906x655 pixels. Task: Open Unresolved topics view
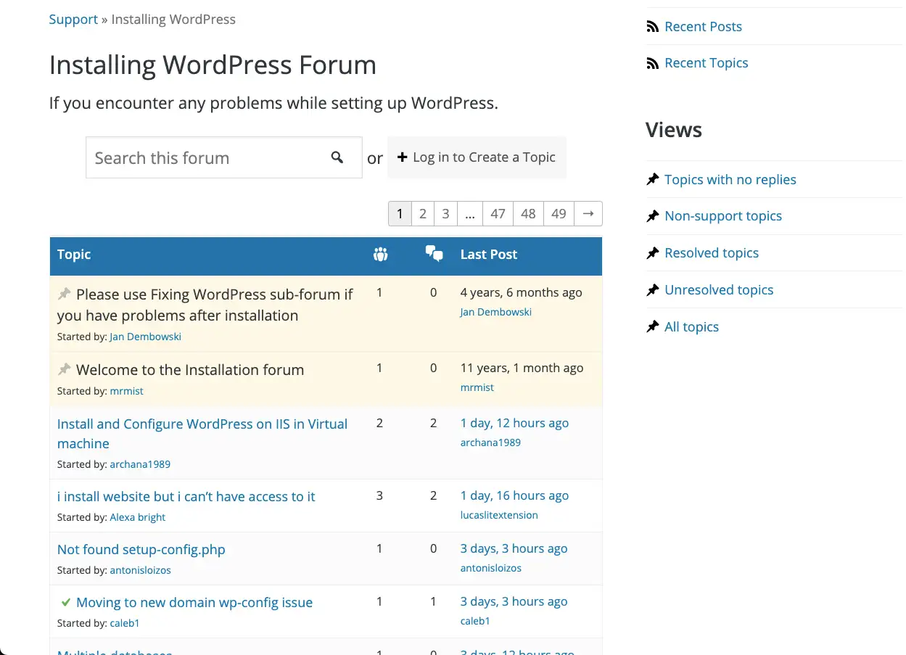pos(719,289)
